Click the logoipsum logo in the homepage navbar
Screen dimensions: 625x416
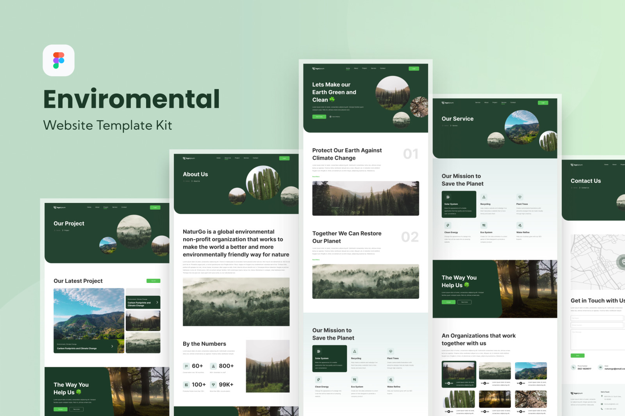(318, 68)
